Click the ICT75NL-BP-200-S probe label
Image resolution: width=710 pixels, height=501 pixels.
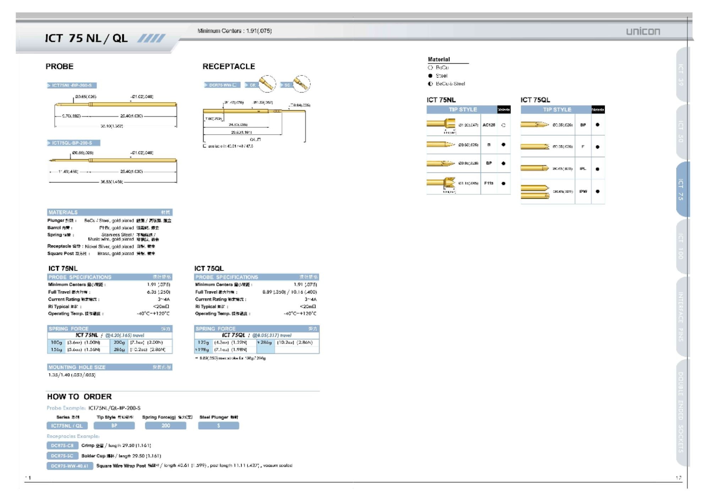[72, 85]
